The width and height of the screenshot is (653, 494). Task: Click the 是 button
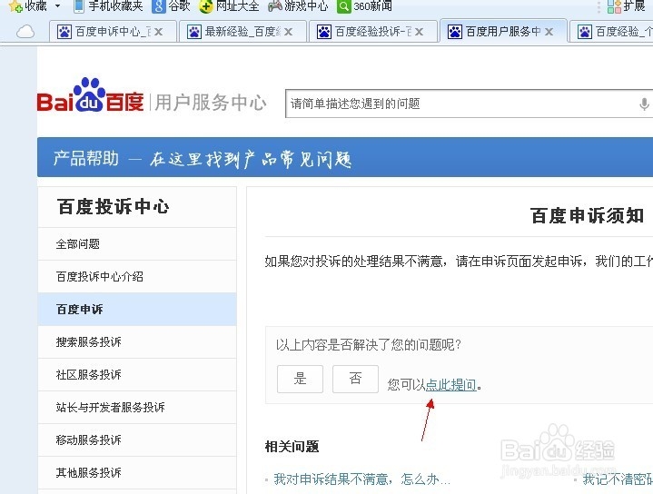coord(300,379)
